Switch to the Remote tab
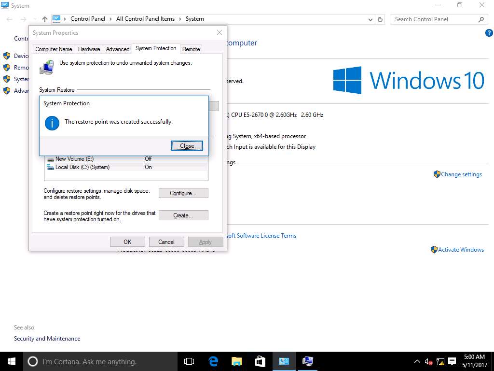 click(x=191, y=49)
